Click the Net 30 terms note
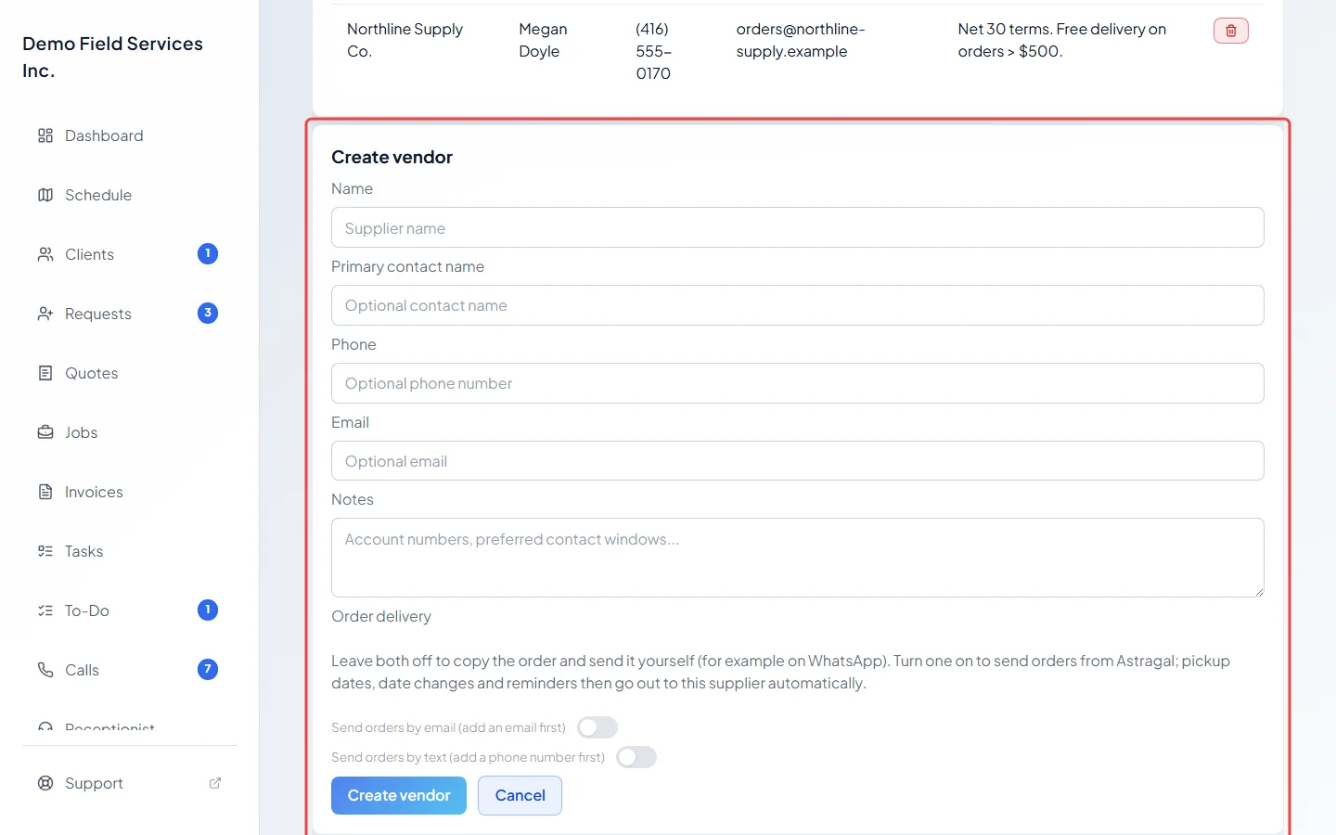The width and height of the screenshot is (1336, 835). pos(1061,40)
